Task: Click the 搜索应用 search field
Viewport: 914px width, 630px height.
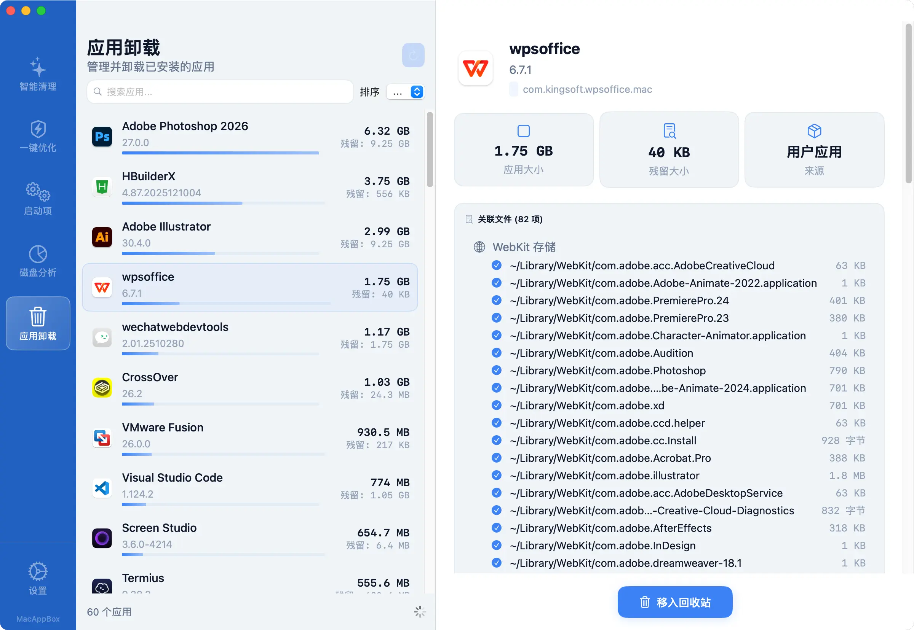Action: tap(220, 92)
